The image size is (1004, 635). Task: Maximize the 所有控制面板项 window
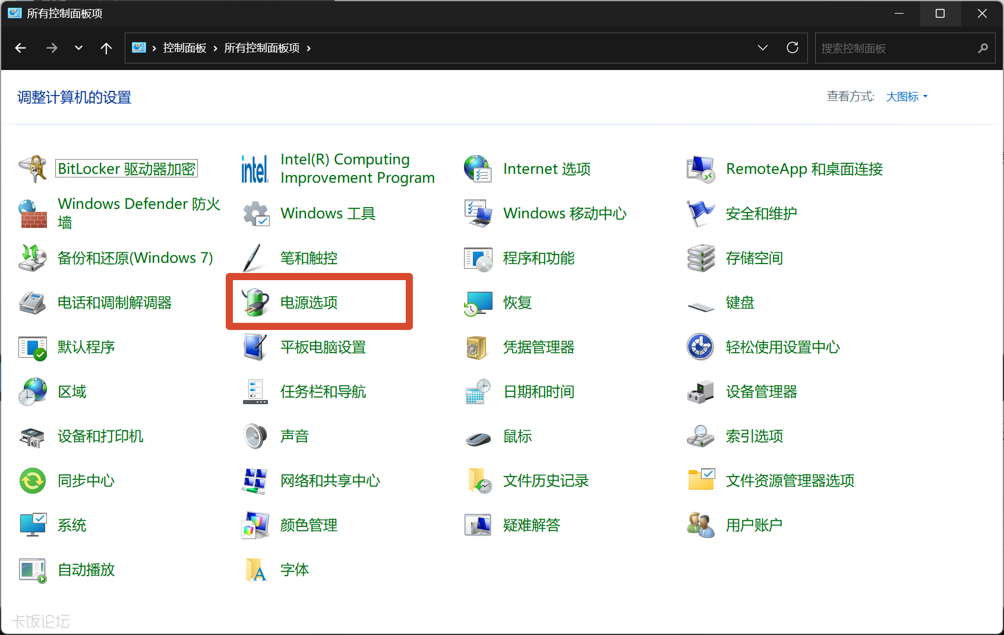pos(940,13)
